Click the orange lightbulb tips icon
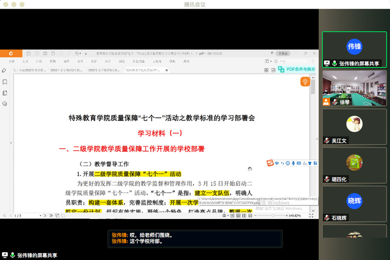The image size is (390, 260). click(306, 82)
